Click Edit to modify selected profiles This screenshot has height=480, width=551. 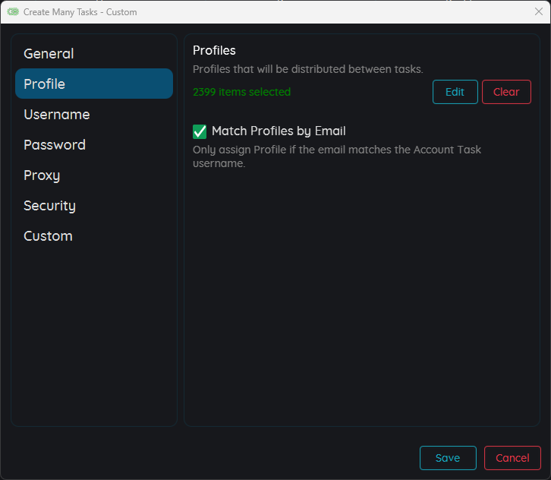coord(455,92)
